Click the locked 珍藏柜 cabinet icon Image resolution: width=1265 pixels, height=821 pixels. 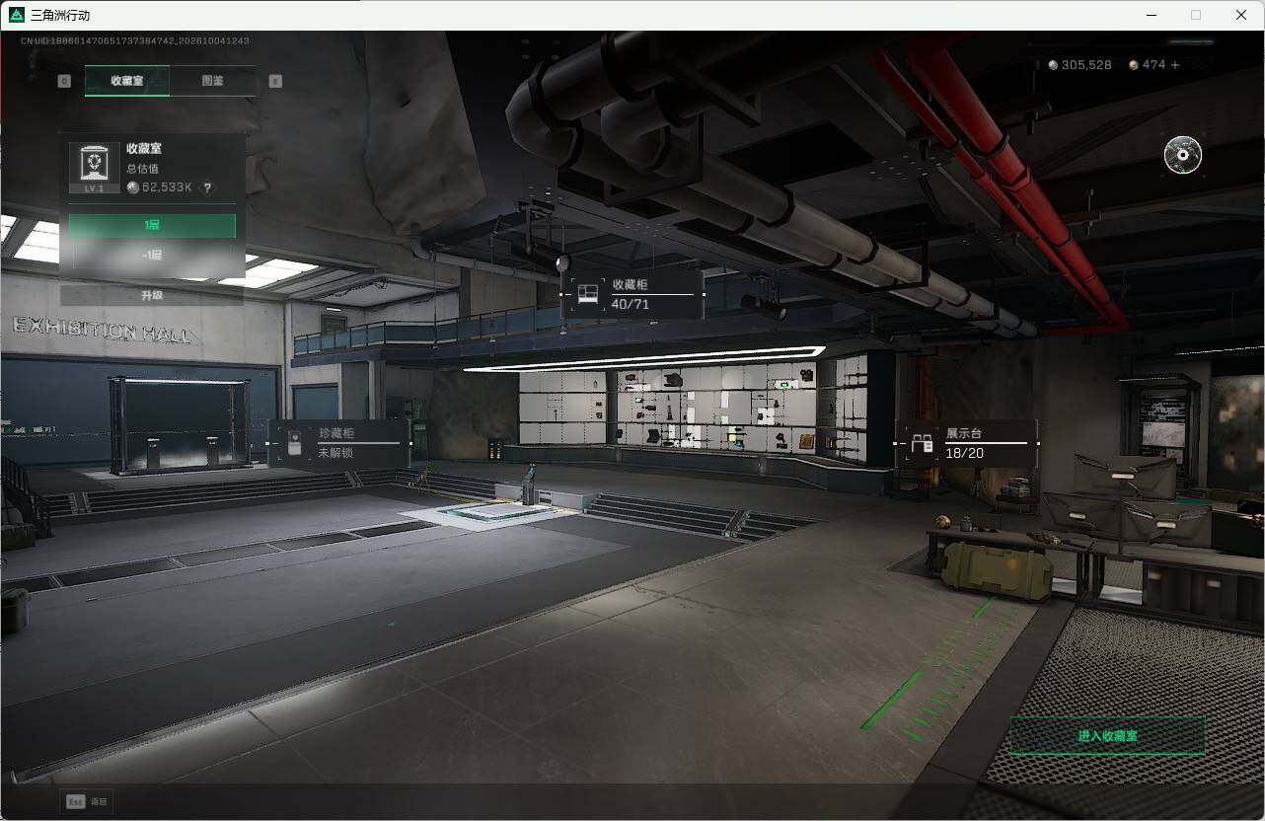coord(293,443)
